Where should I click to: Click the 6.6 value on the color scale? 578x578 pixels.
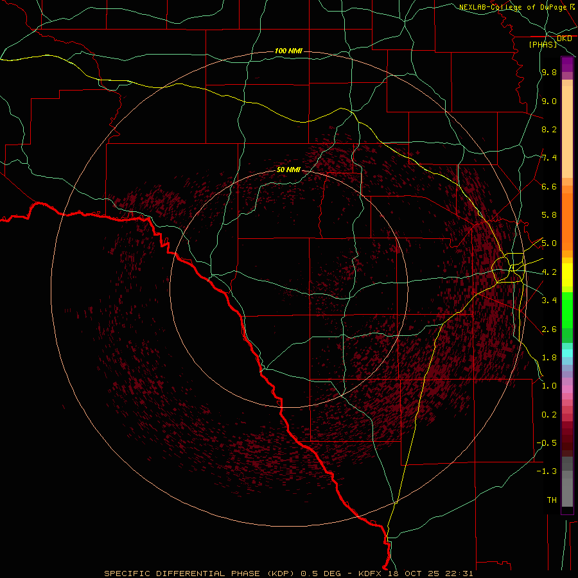[x=549, y=186]
